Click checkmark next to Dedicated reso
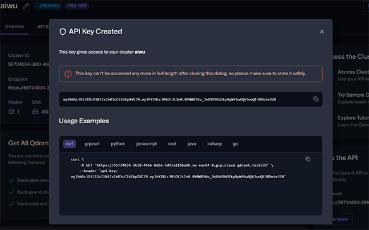The width and height of the screenshot is (369, 230). click(11, 181)
